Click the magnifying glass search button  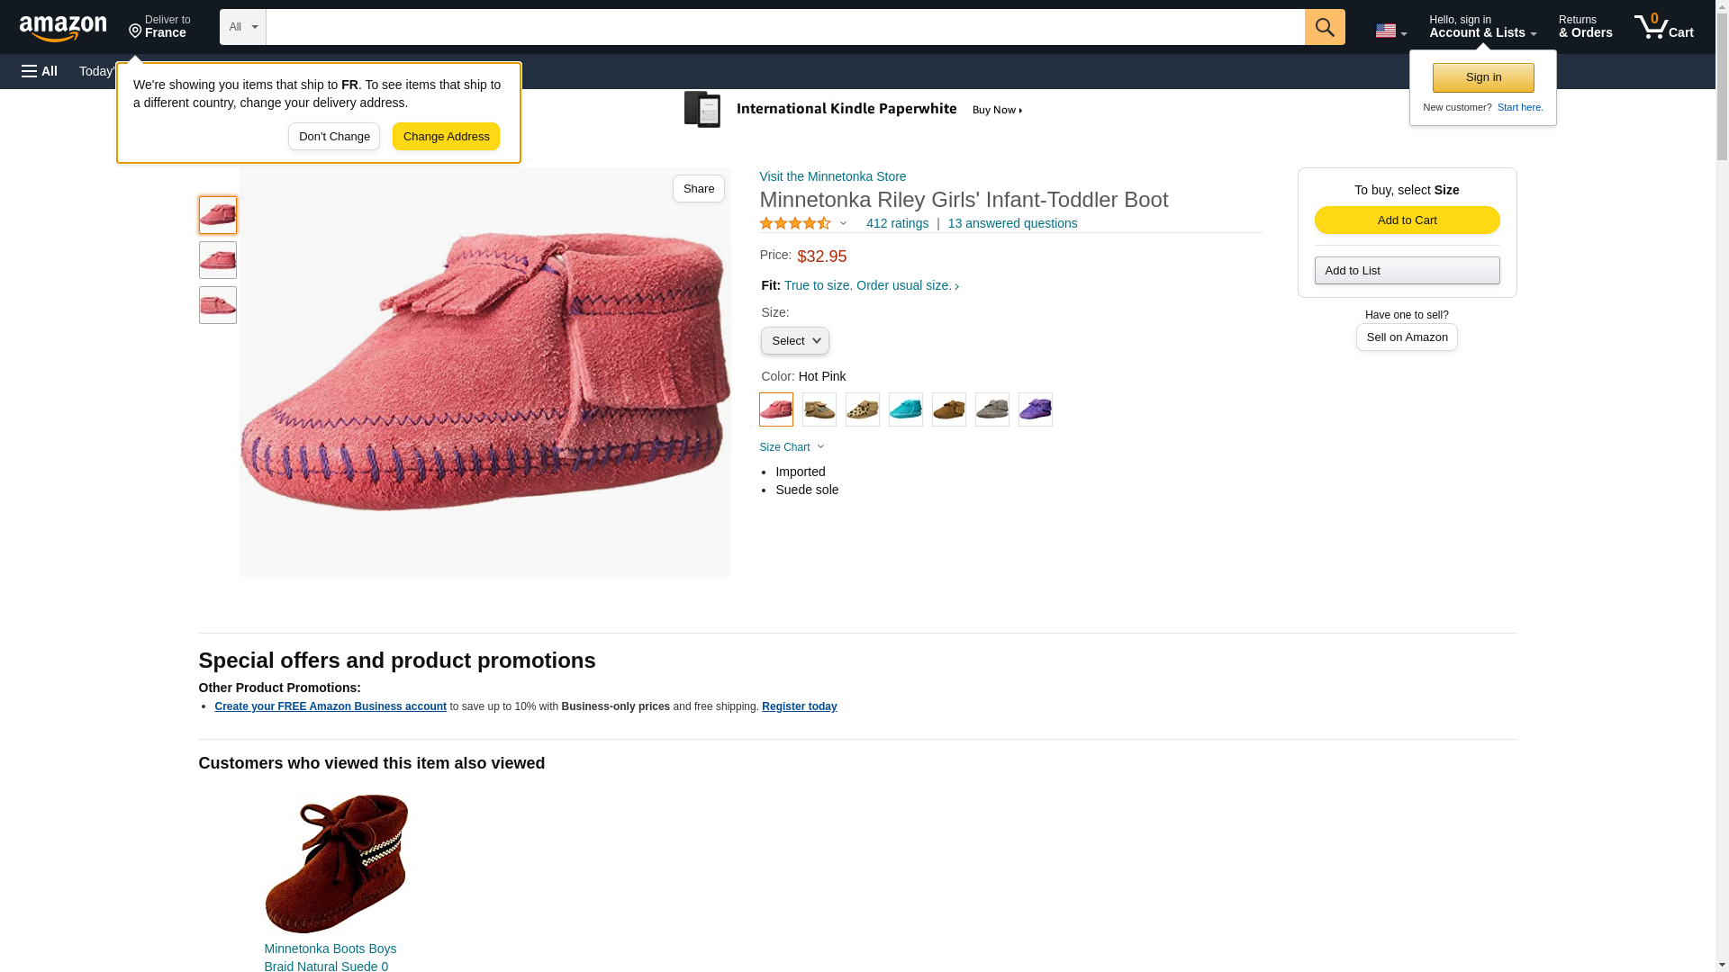tap(1324, 27)
